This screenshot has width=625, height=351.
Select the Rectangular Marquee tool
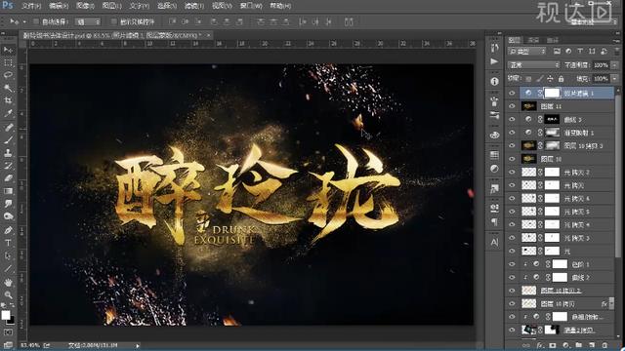pyautogui.click(x=8, y=62)
